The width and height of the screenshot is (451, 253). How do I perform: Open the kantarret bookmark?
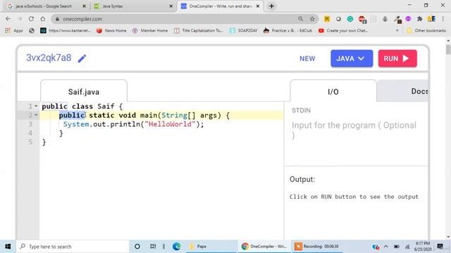click(66, 30)
